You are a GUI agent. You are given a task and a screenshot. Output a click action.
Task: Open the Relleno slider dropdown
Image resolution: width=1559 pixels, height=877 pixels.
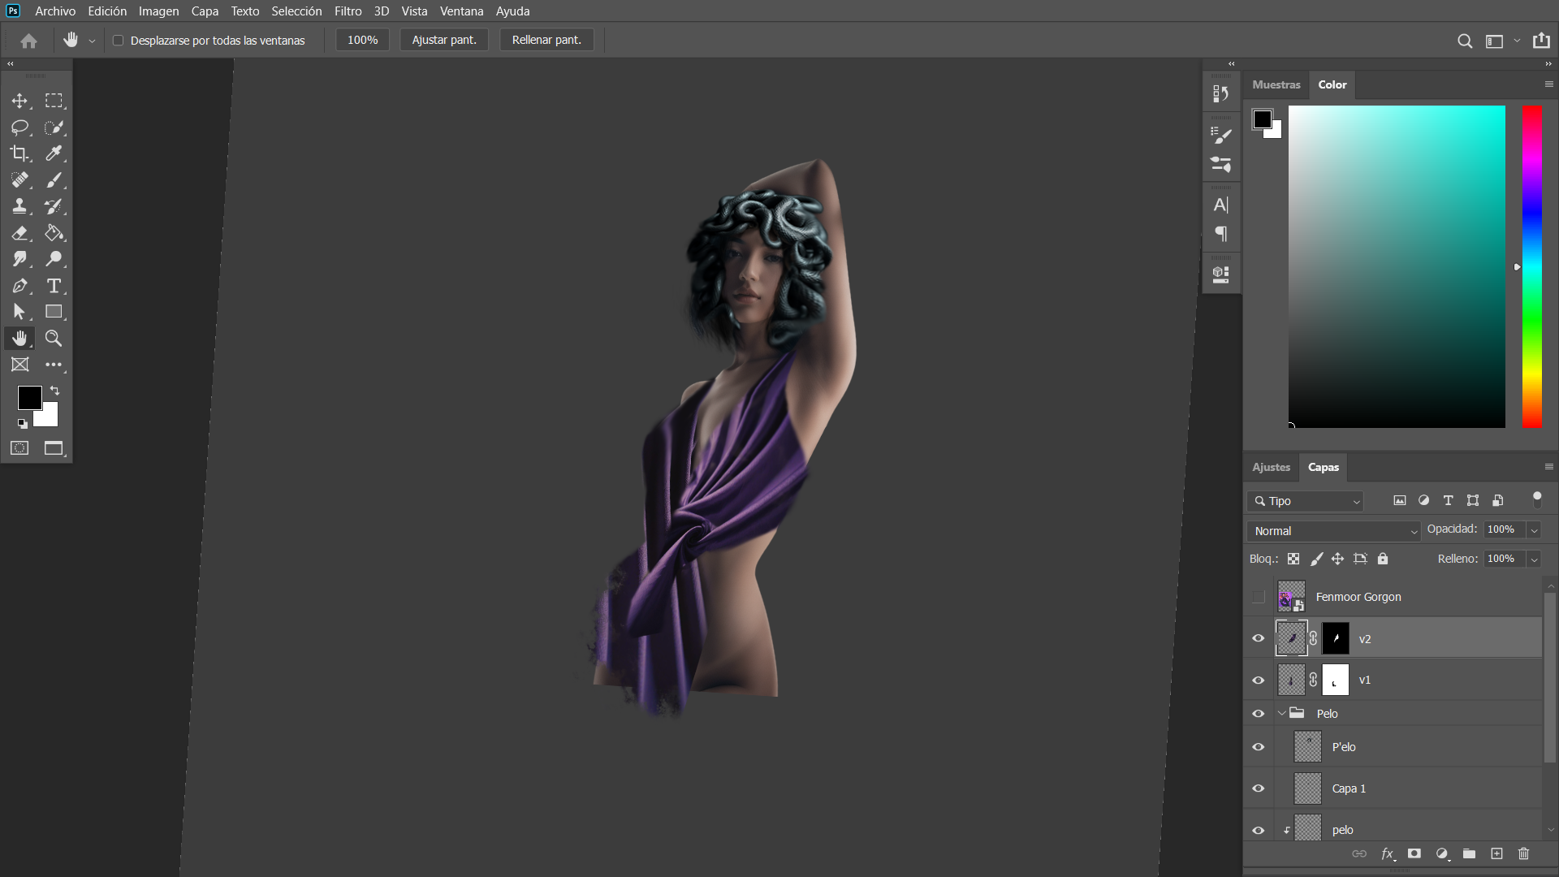pyautogui.click(x=1534, y=559)
